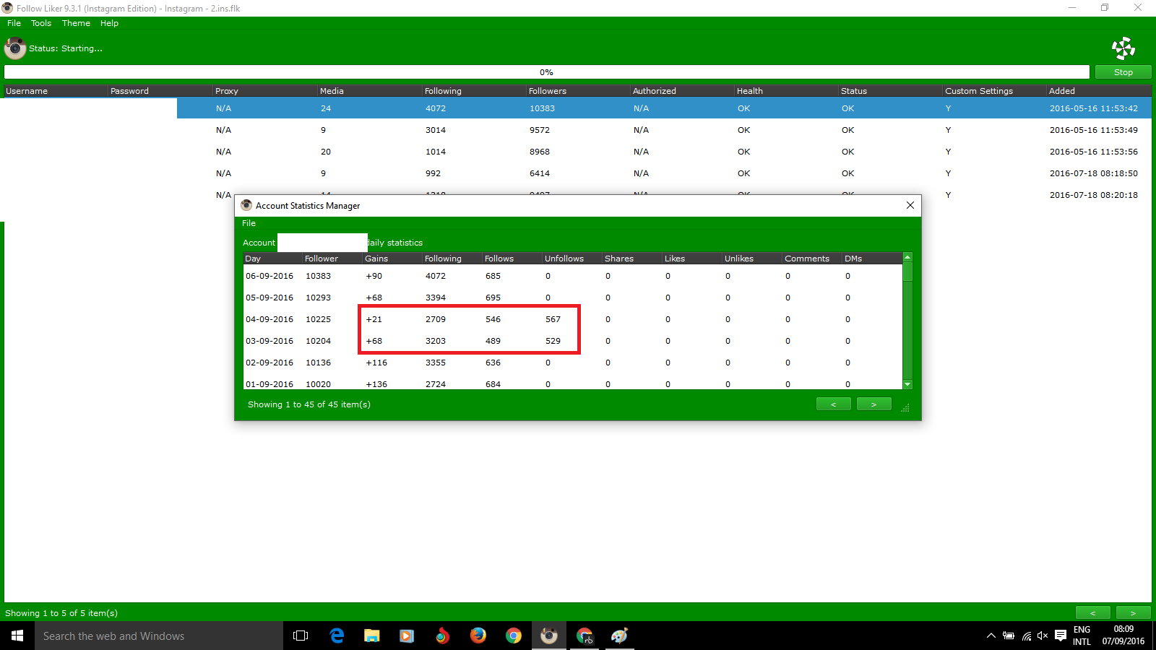Sort accounts by Authorized column header

(x=682, y=91)
